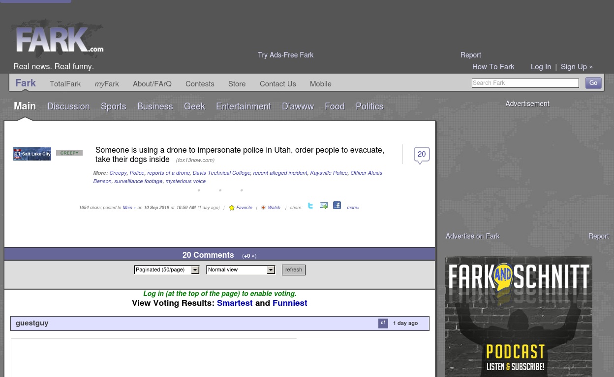Click reports of a drone tag
Screen dimensions: 614x377
pos(168,173)
